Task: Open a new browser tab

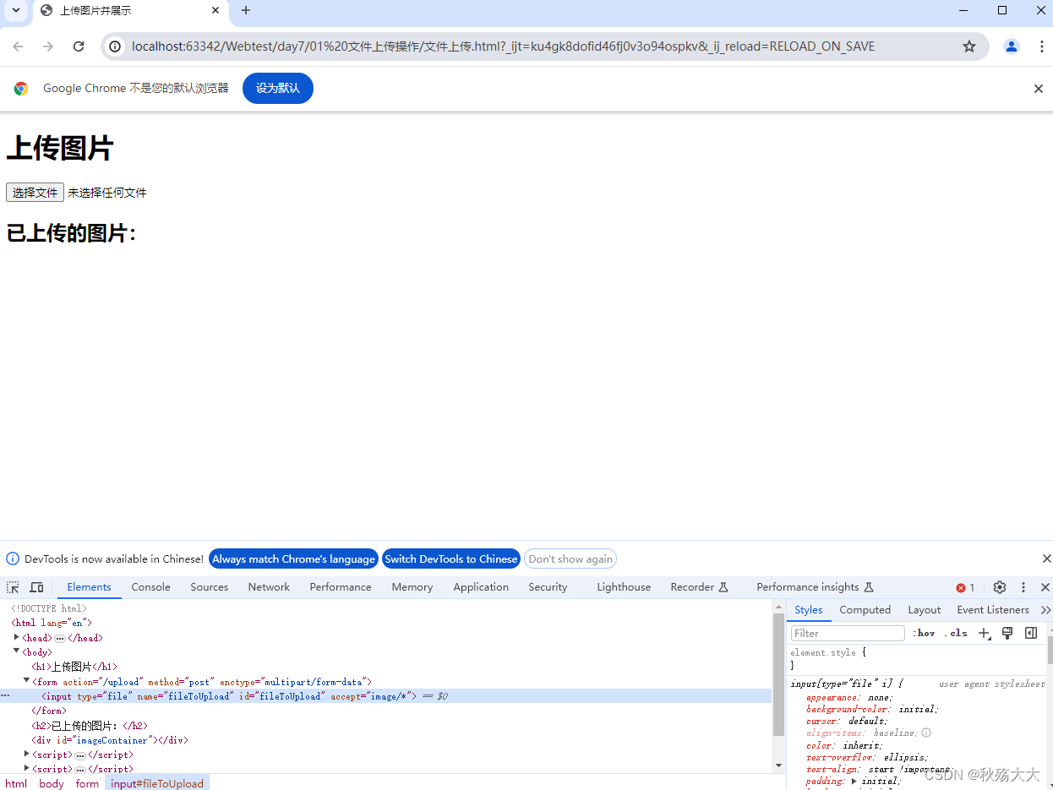Action: pyautogui.click(x=246, y=10)
